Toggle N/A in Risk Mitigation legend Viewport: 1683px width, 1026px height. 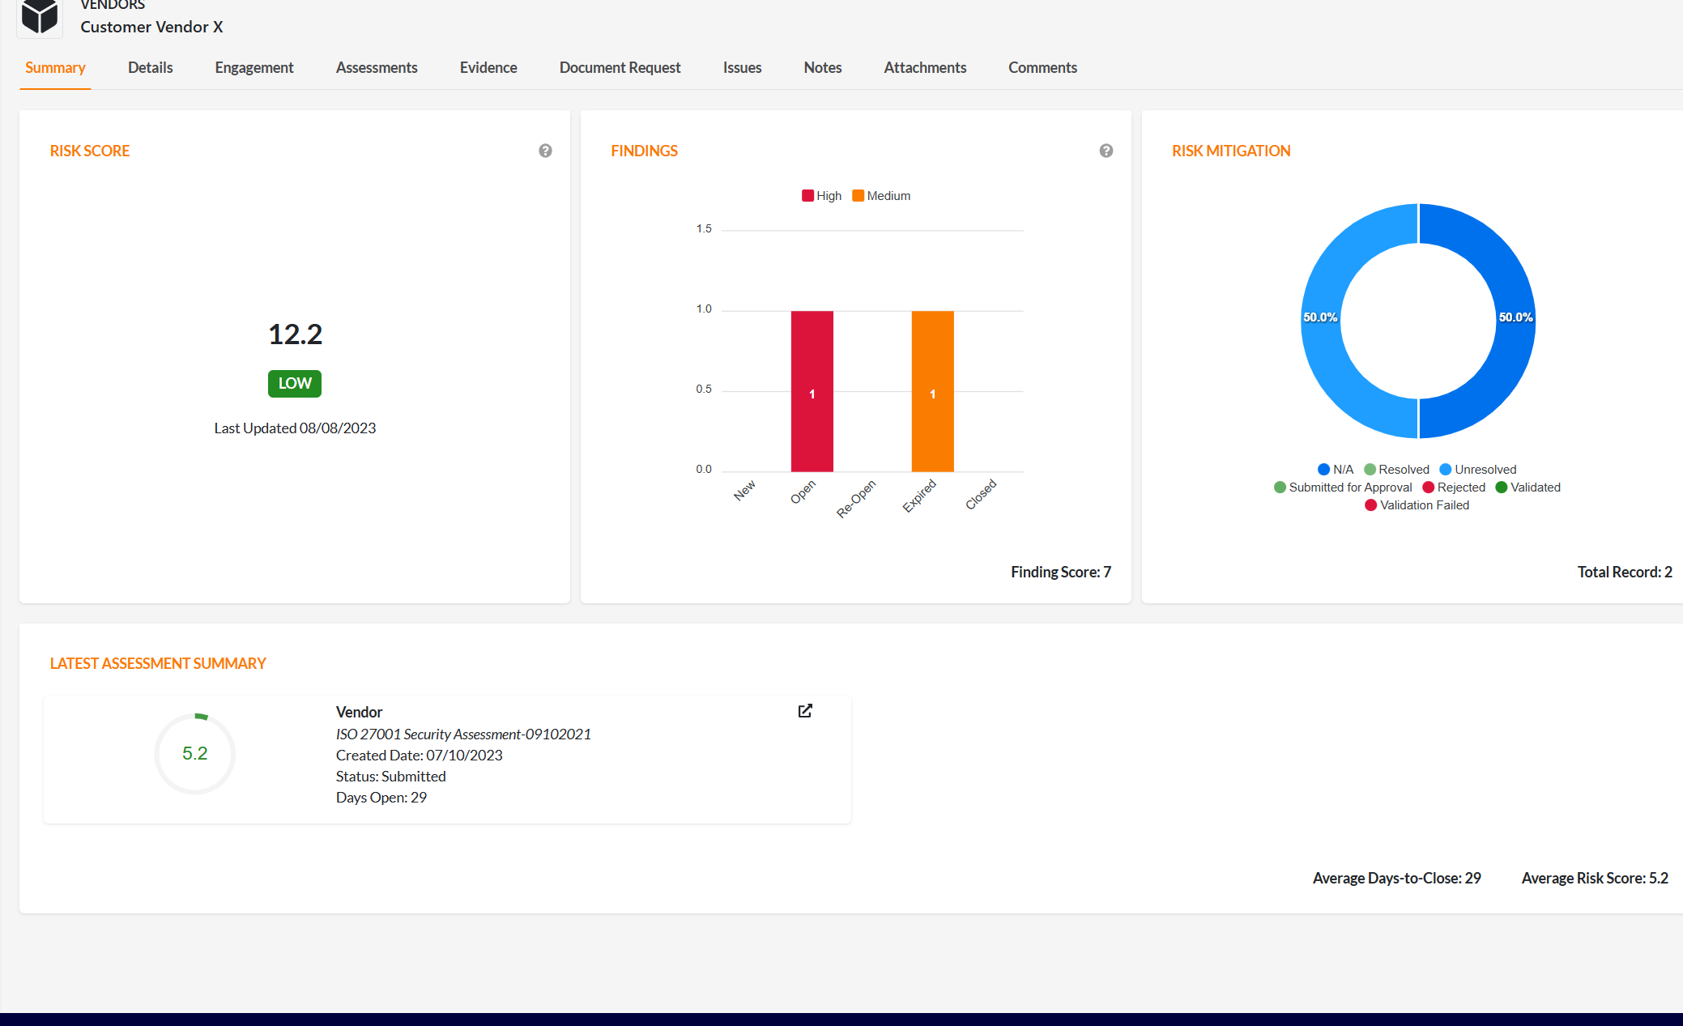coord(1335,470)
